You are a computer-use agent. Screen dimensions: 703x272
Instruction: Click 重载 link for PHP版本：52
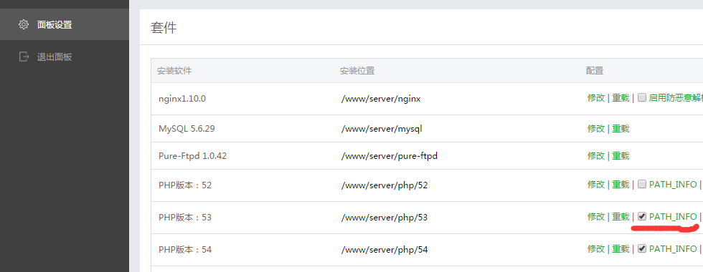[621, 185]
